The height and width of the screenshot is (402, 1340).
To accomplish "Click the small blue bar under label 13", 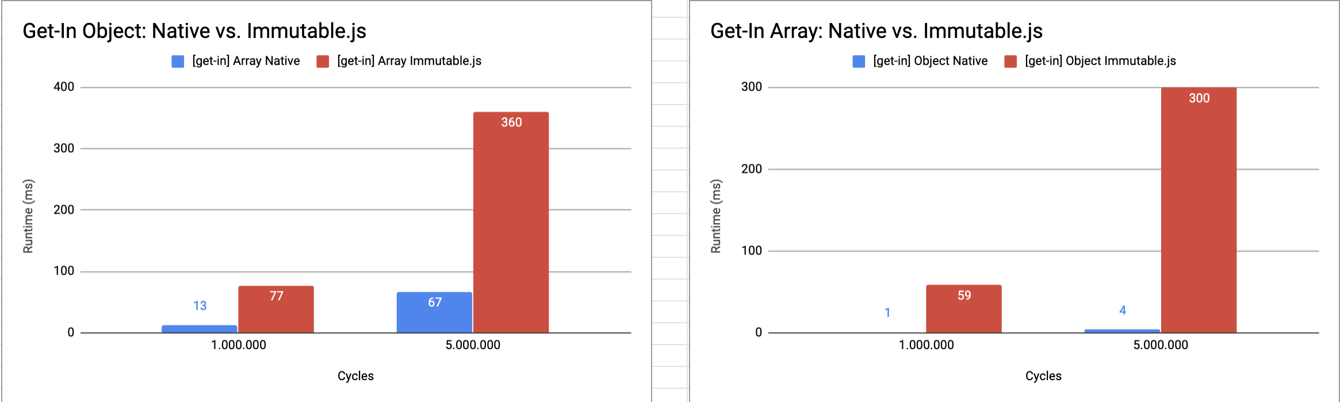I will point(200,328).
